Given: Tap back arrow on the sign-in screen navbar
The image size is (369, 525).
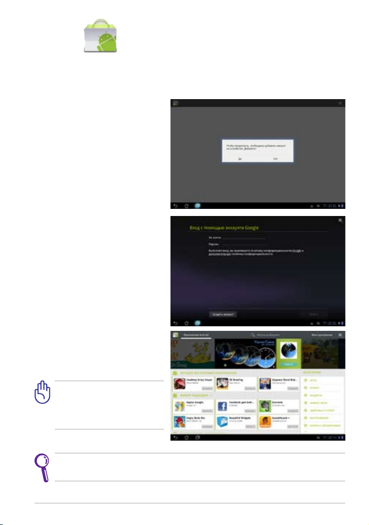Looking at the screenshot, I should tap(176, 323).
